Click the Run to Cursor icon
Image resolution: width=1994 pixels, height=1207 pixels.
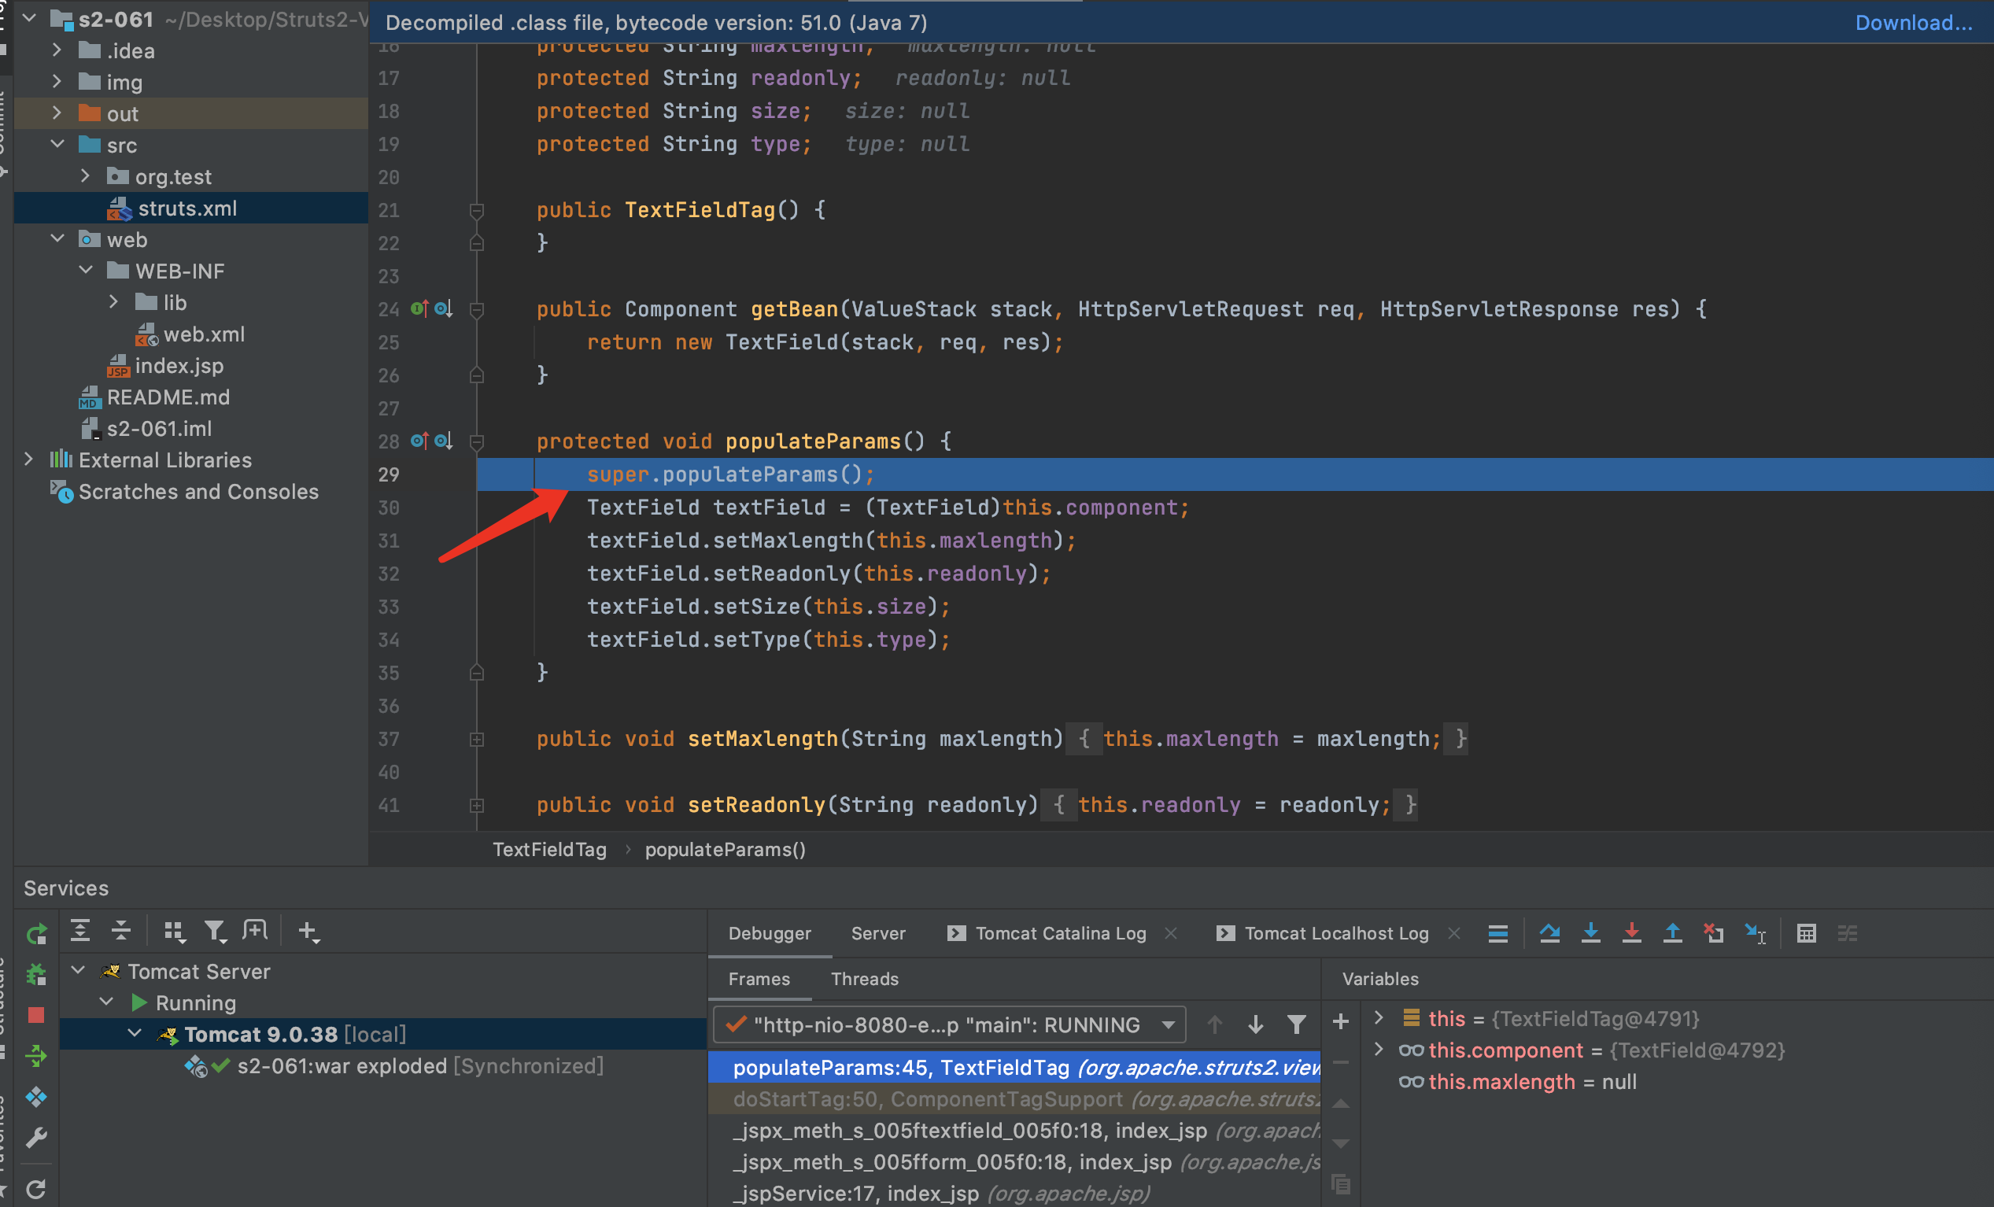[1755, 932]
